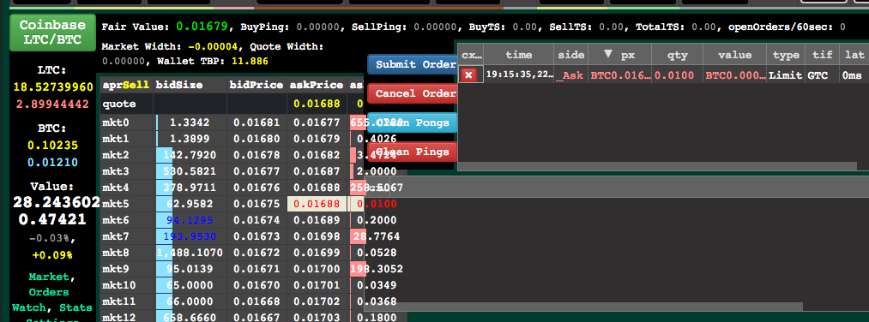Click the order time 19:15:35
The image size is (869, 322).
(519, 75)
